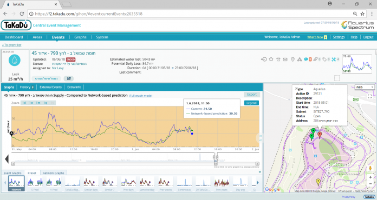377x200 pixels.
Task: Set graph zoom to 1w
Action: click(31, 103)
